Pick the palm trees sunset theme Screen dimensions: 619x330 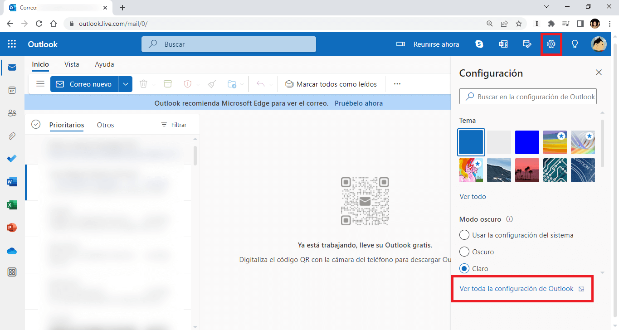click(527, 170)
